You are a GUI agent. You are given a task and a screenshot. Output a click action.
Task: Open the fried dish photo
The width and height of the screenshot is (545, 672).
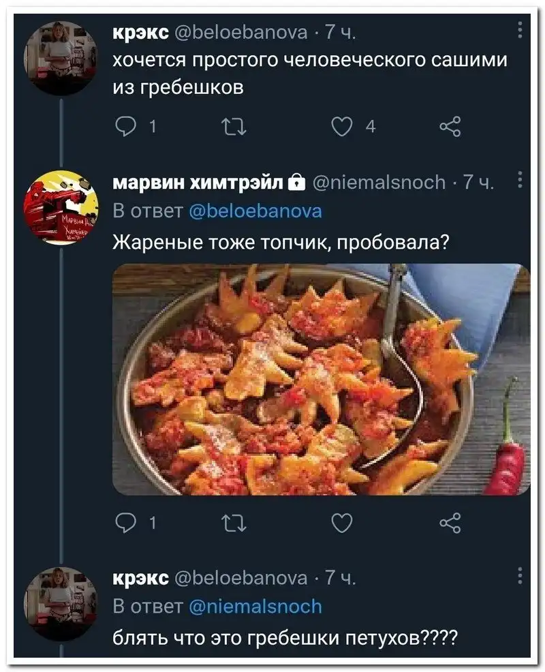[x=320, y=379]
